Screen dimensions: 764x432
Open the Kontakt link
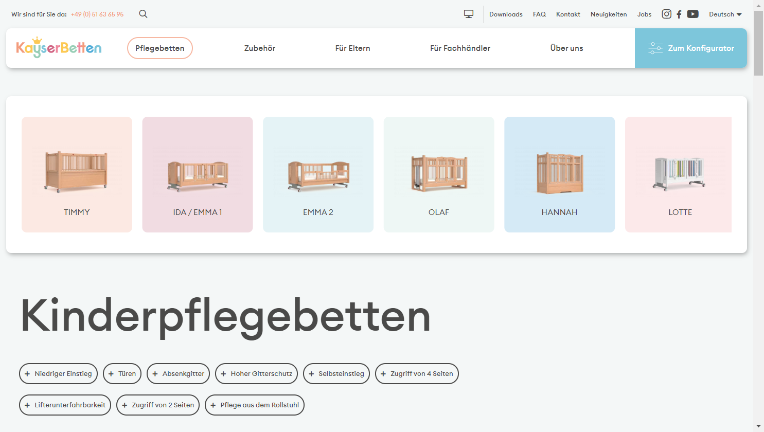click(x=568, y=14)
